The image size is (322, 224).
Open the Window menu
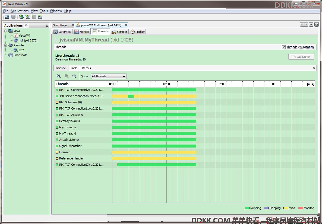56,11
